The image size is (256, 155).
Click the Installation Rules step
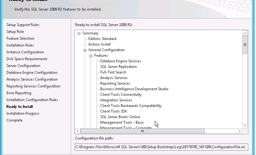20,45
